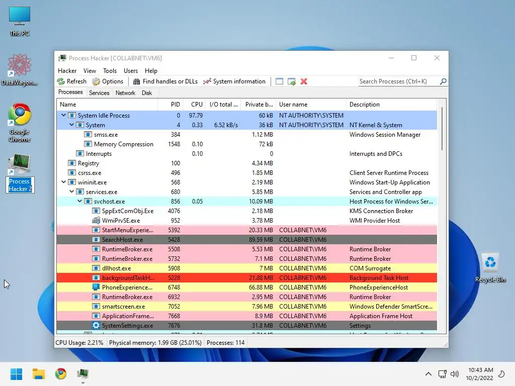
Task: Open the View menu
Action: [90, 70]
